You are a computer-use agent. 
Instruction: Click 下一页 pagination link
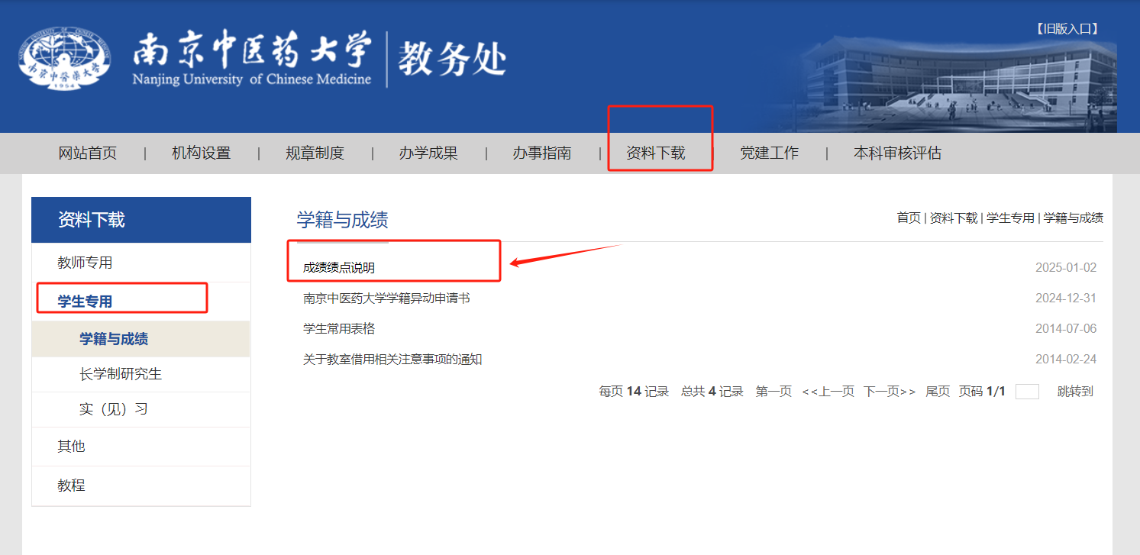pyautogui.click(x=889, y=392)
